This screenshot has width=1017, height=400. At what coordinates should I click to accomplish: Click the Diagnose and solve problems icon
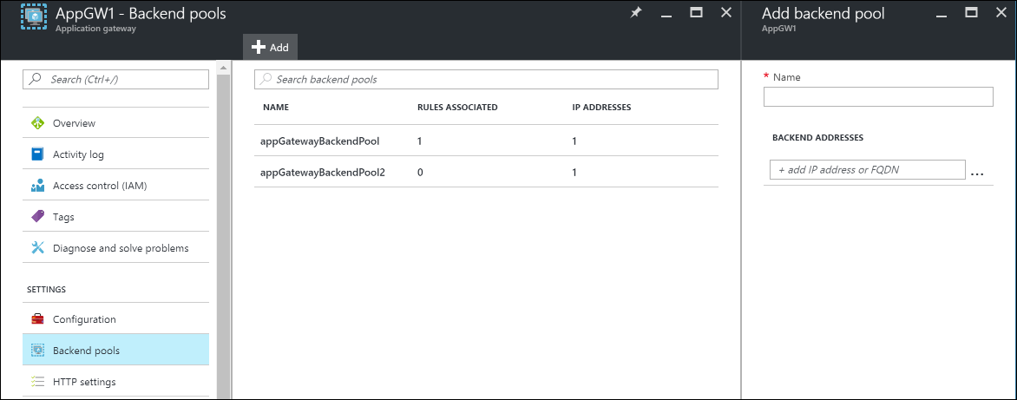click(x=37, y=248)
